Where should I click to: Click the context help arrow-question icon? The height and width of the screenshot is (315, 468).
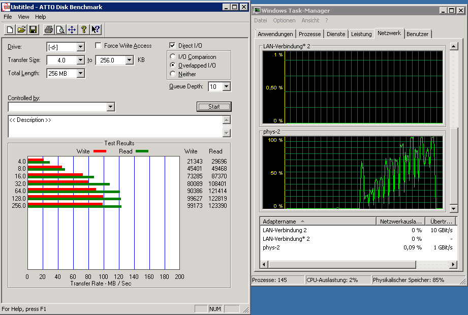point(96,29)
